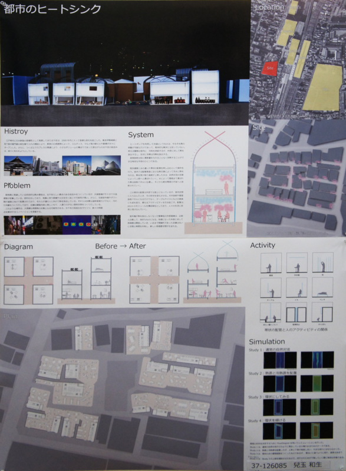Open the yellow-orange Study 4 tilted ring image
Screen dimensions: 346x471
tap(317, 430)
